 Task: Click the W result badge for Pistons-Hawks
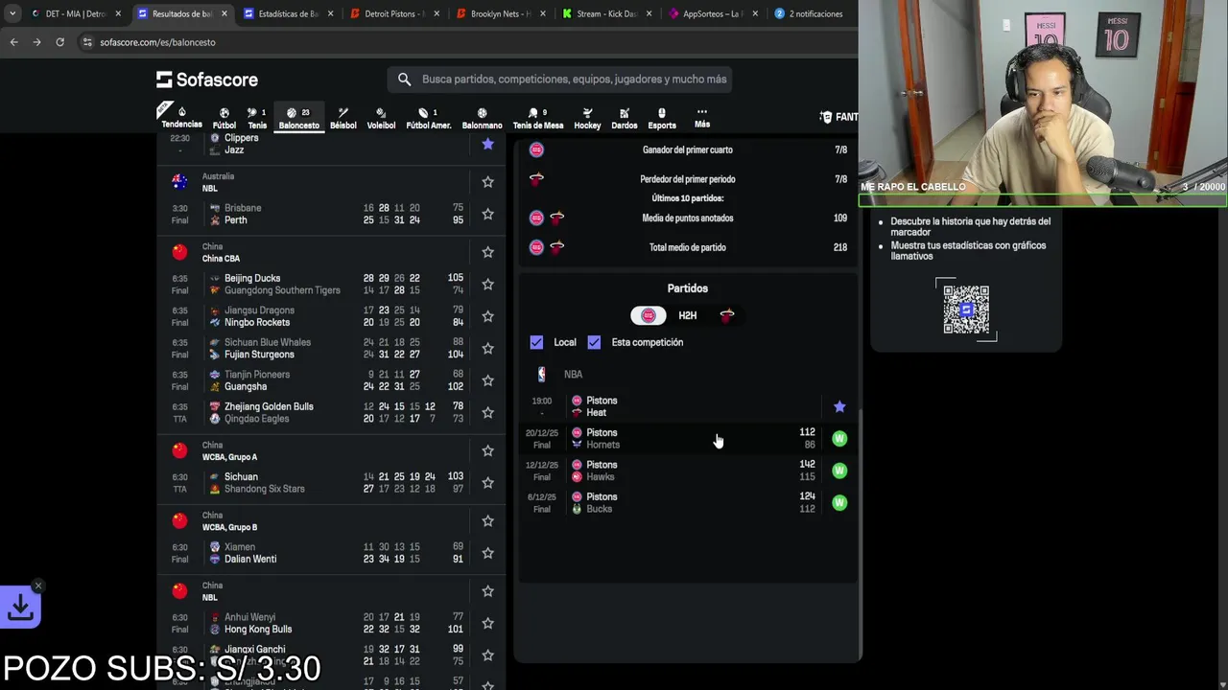[839, 471]
